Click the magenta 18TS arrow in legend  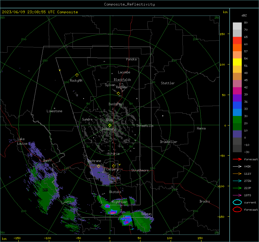[237, 195]
